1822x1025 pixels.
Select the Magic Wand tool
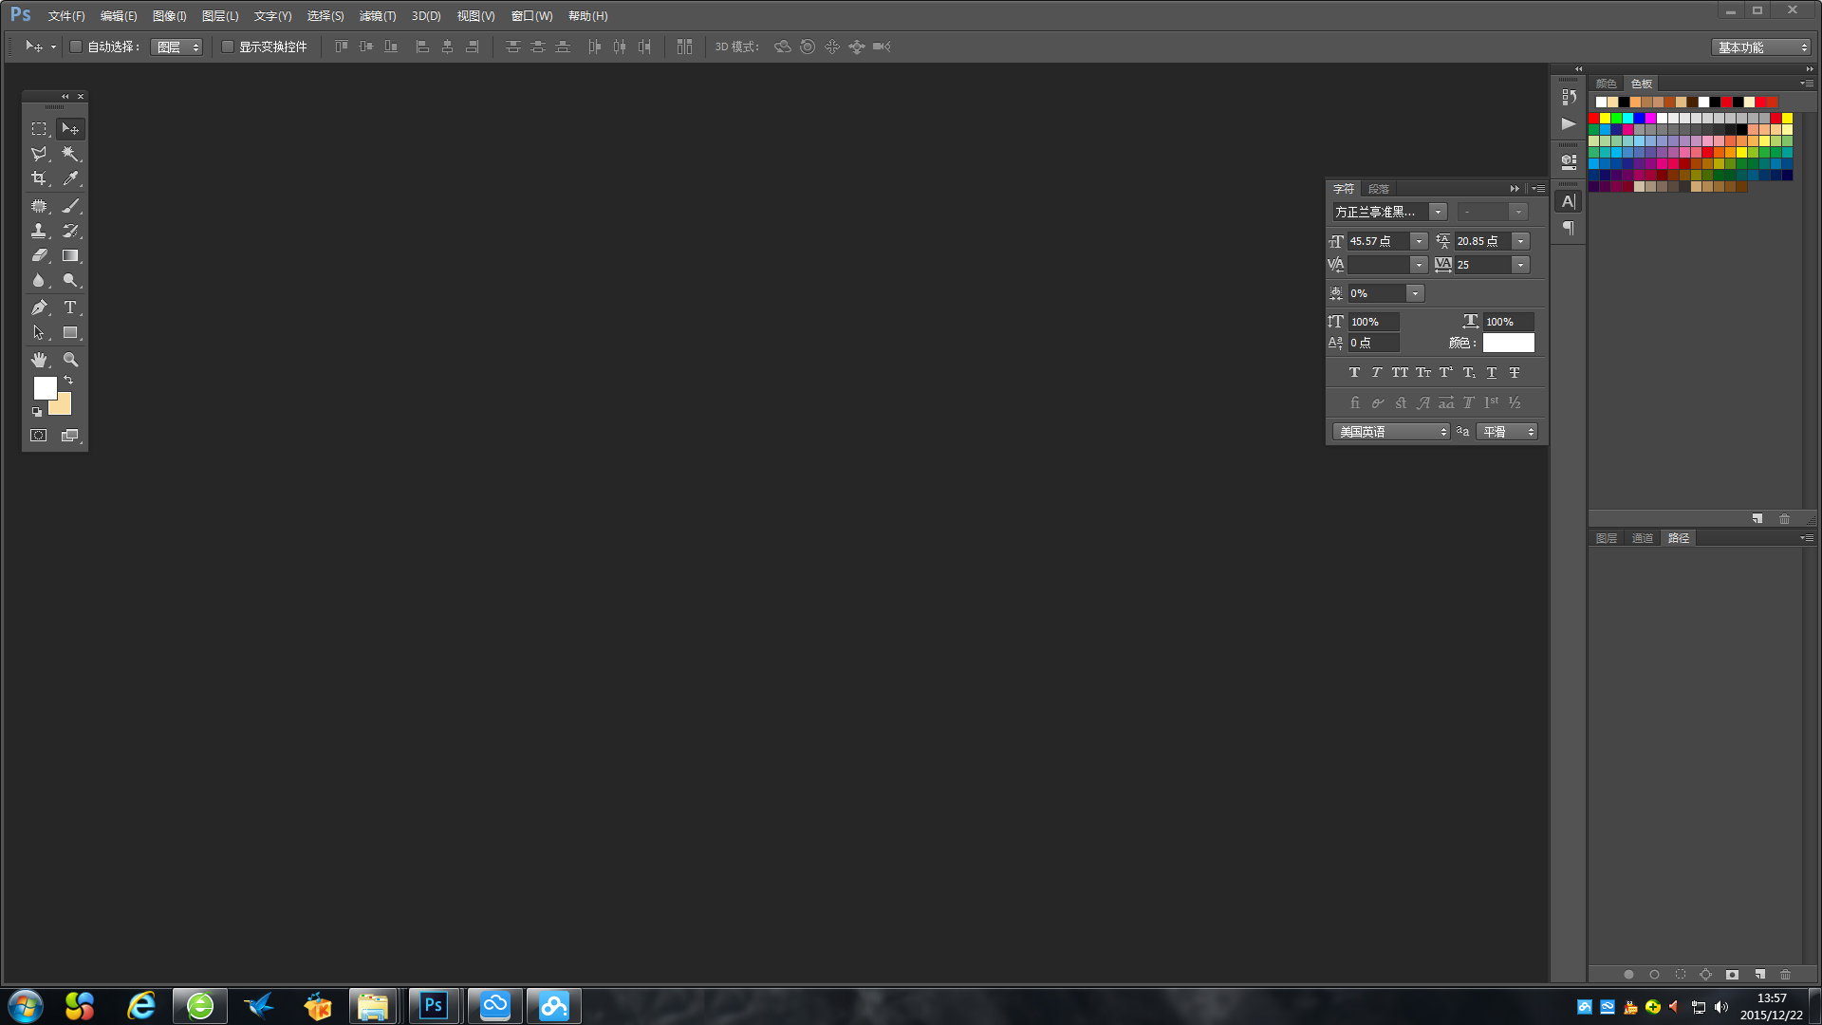click(70, 154)
